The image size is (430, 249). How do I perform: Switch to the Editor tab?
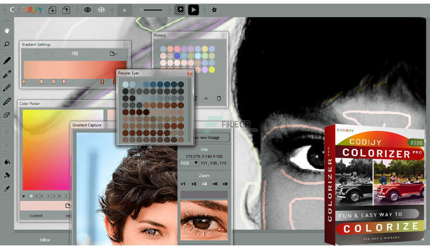pos(45,240)
